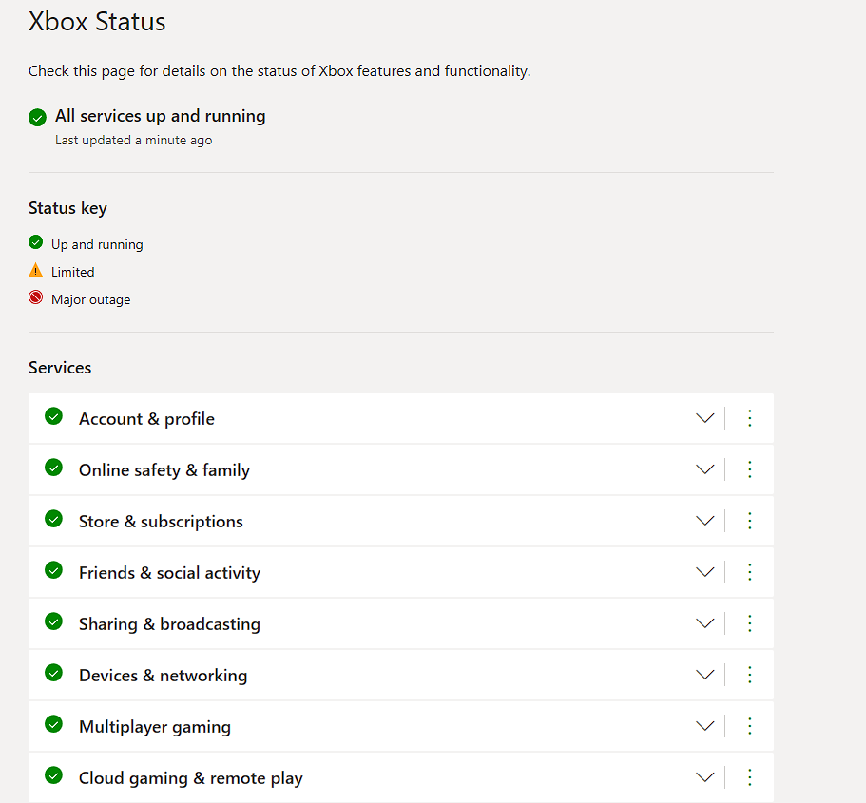Viewport: 866px width, 803px height.
Task: Open more options for Online safety & family
Action: (749, 470)
